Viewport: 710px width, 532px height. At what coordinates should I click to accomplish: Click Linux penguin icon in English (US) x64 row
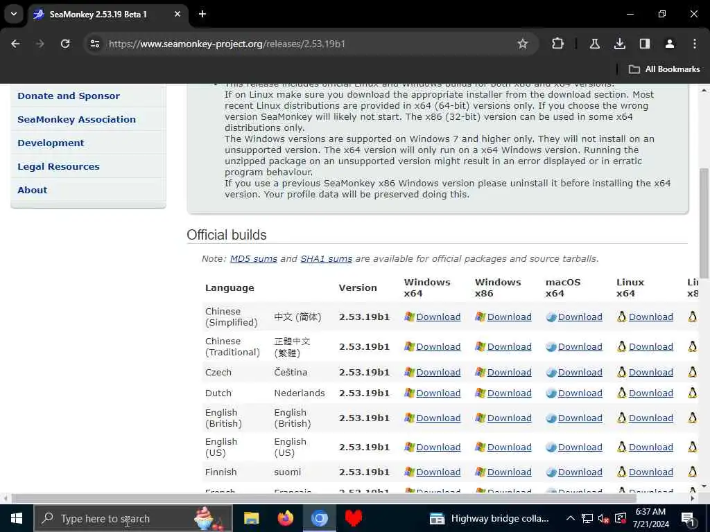click(x=622, y=447)
